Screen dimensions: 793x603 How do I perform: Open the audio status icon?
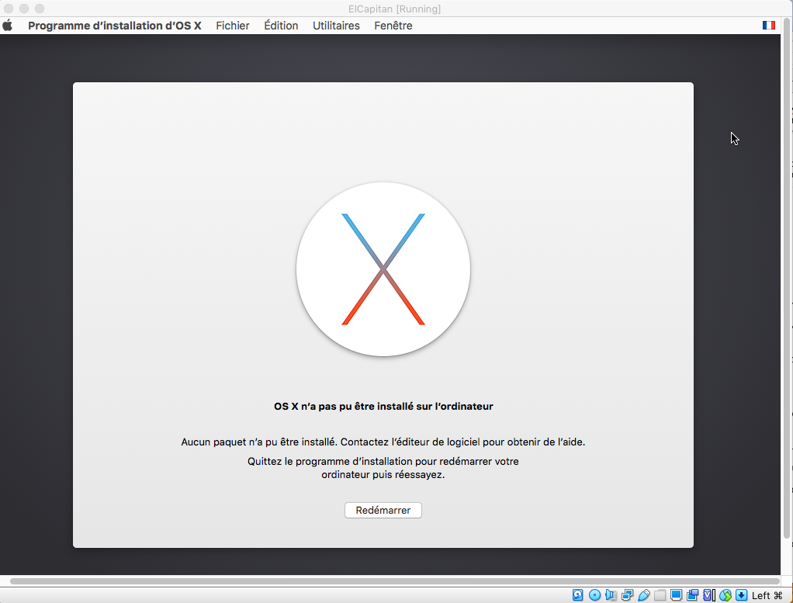611,595
